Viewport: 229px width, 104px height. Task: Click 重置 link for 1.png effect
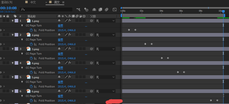(x=61, y=26)
